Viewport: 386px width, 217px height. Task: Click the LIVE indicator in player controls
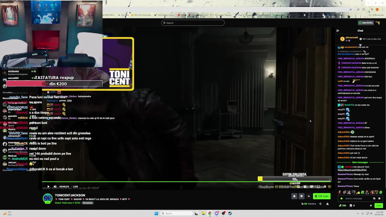74,187
